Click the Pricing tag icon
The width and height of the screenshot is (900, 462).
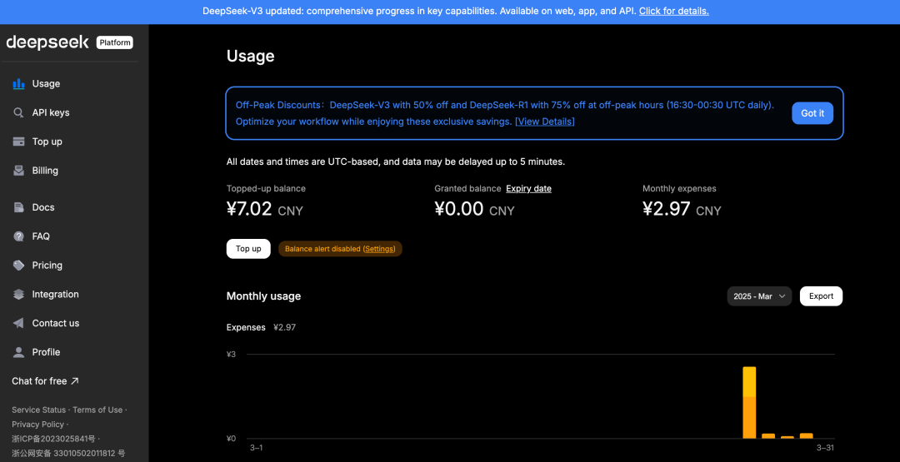(18, 266)
